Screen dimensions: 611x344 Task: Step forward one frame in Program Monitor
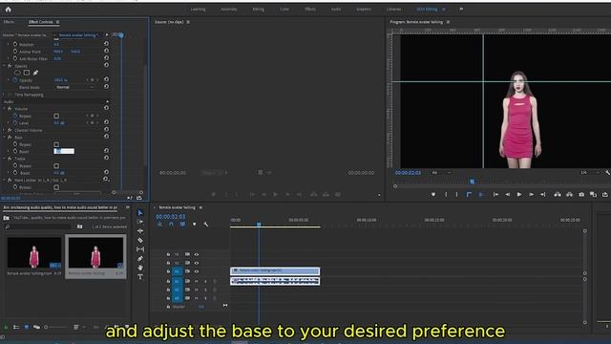[x=531, y=194]
